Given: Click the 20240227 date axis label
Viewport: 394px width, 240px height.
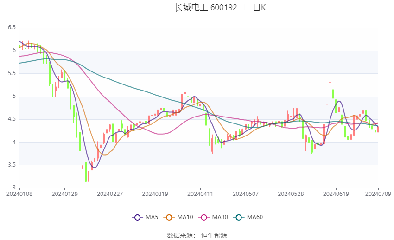Looking at the screenshot, I should (x=110, y=194).
